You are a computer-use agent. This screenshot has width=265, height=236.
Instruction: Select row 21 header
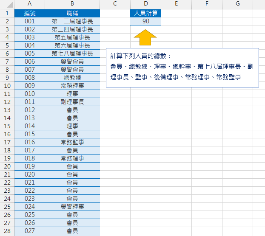tap(7, 174)
